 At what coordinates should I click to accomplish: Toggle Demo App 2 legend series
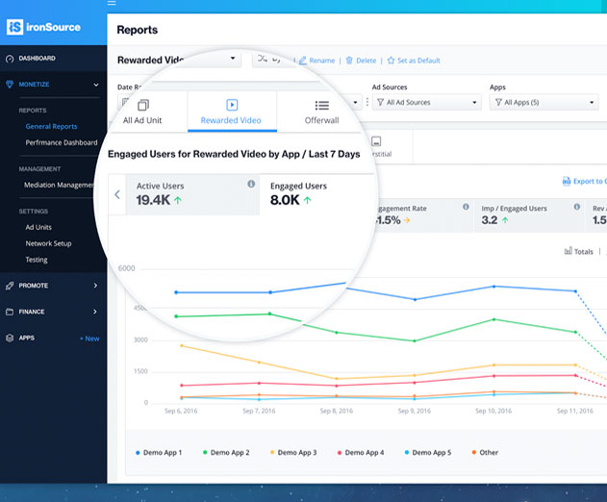226,452
